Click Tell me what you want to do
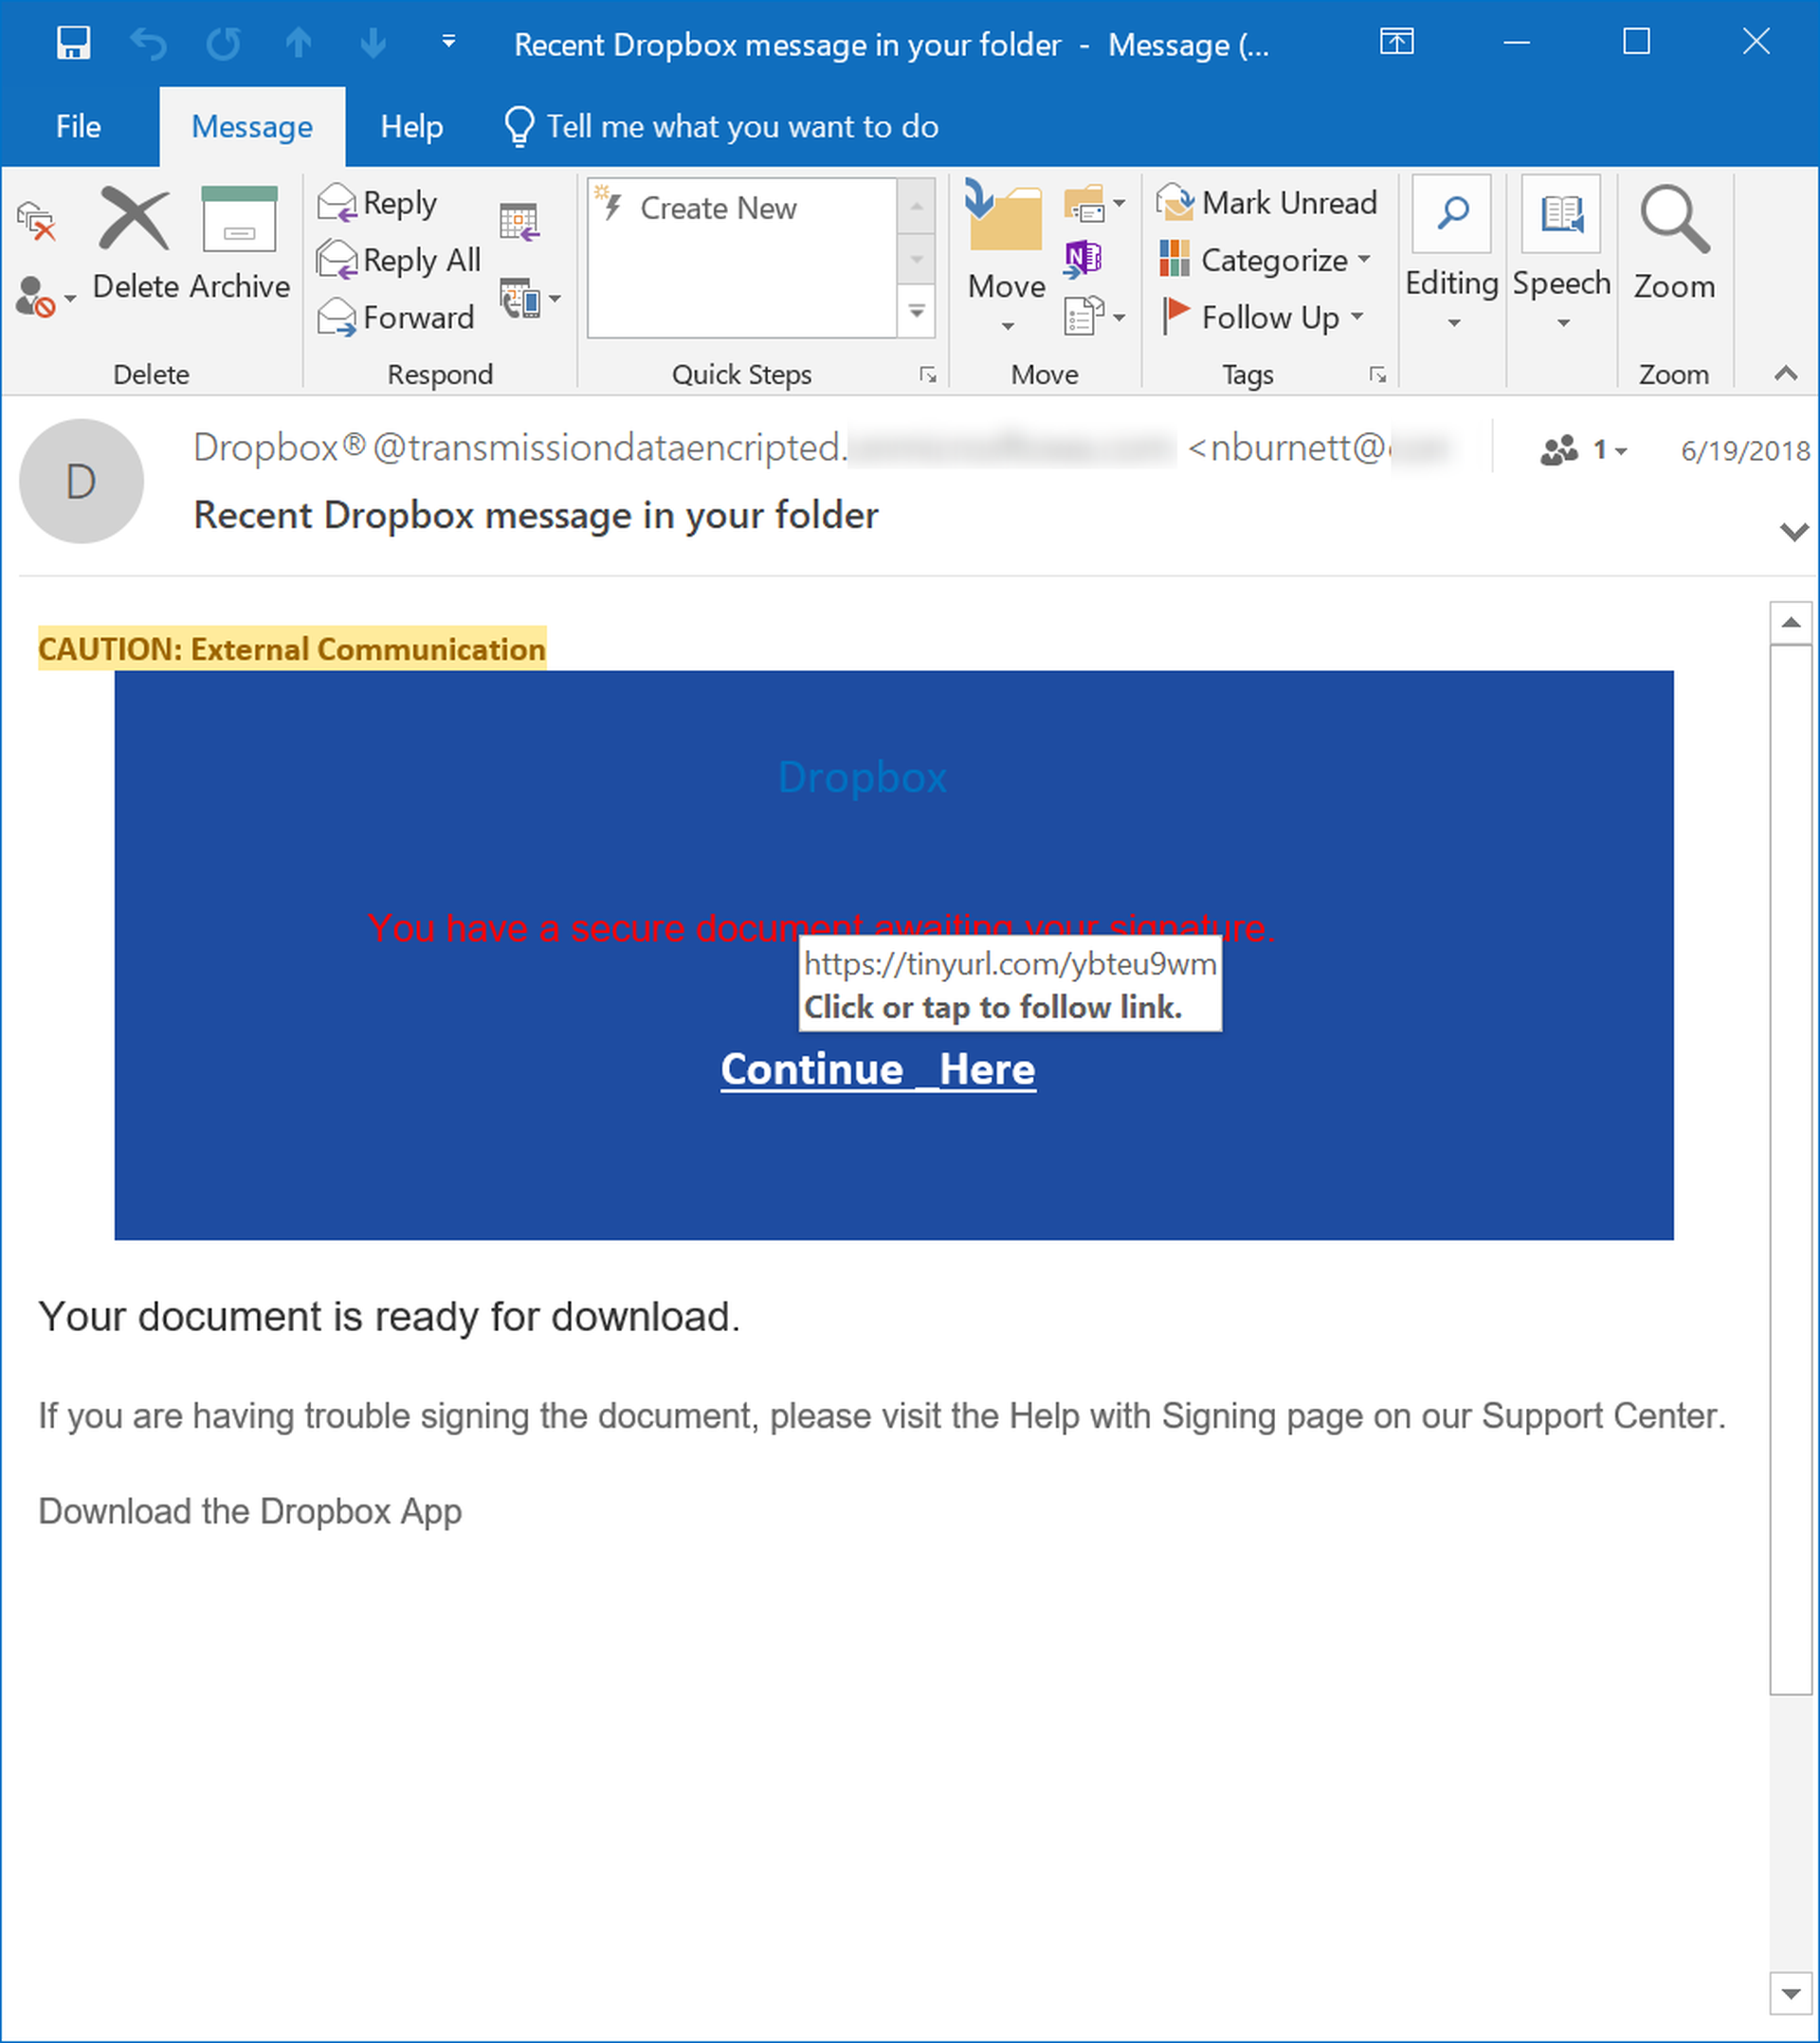 coord(722,127)
